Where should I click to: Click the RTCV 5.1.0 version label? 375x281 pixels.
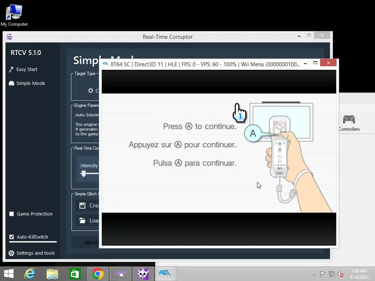pyautogui.click(x=26, y=53)
